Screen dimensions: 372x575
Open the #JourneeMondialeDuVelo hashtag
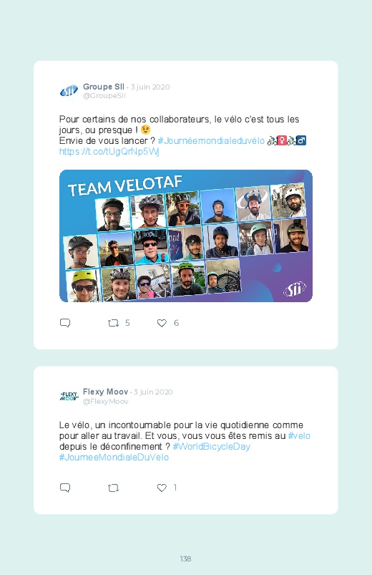(x=114, y=458)
